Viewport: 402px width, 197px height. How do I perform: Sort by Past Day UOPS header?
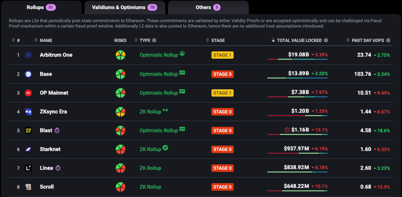368,40
